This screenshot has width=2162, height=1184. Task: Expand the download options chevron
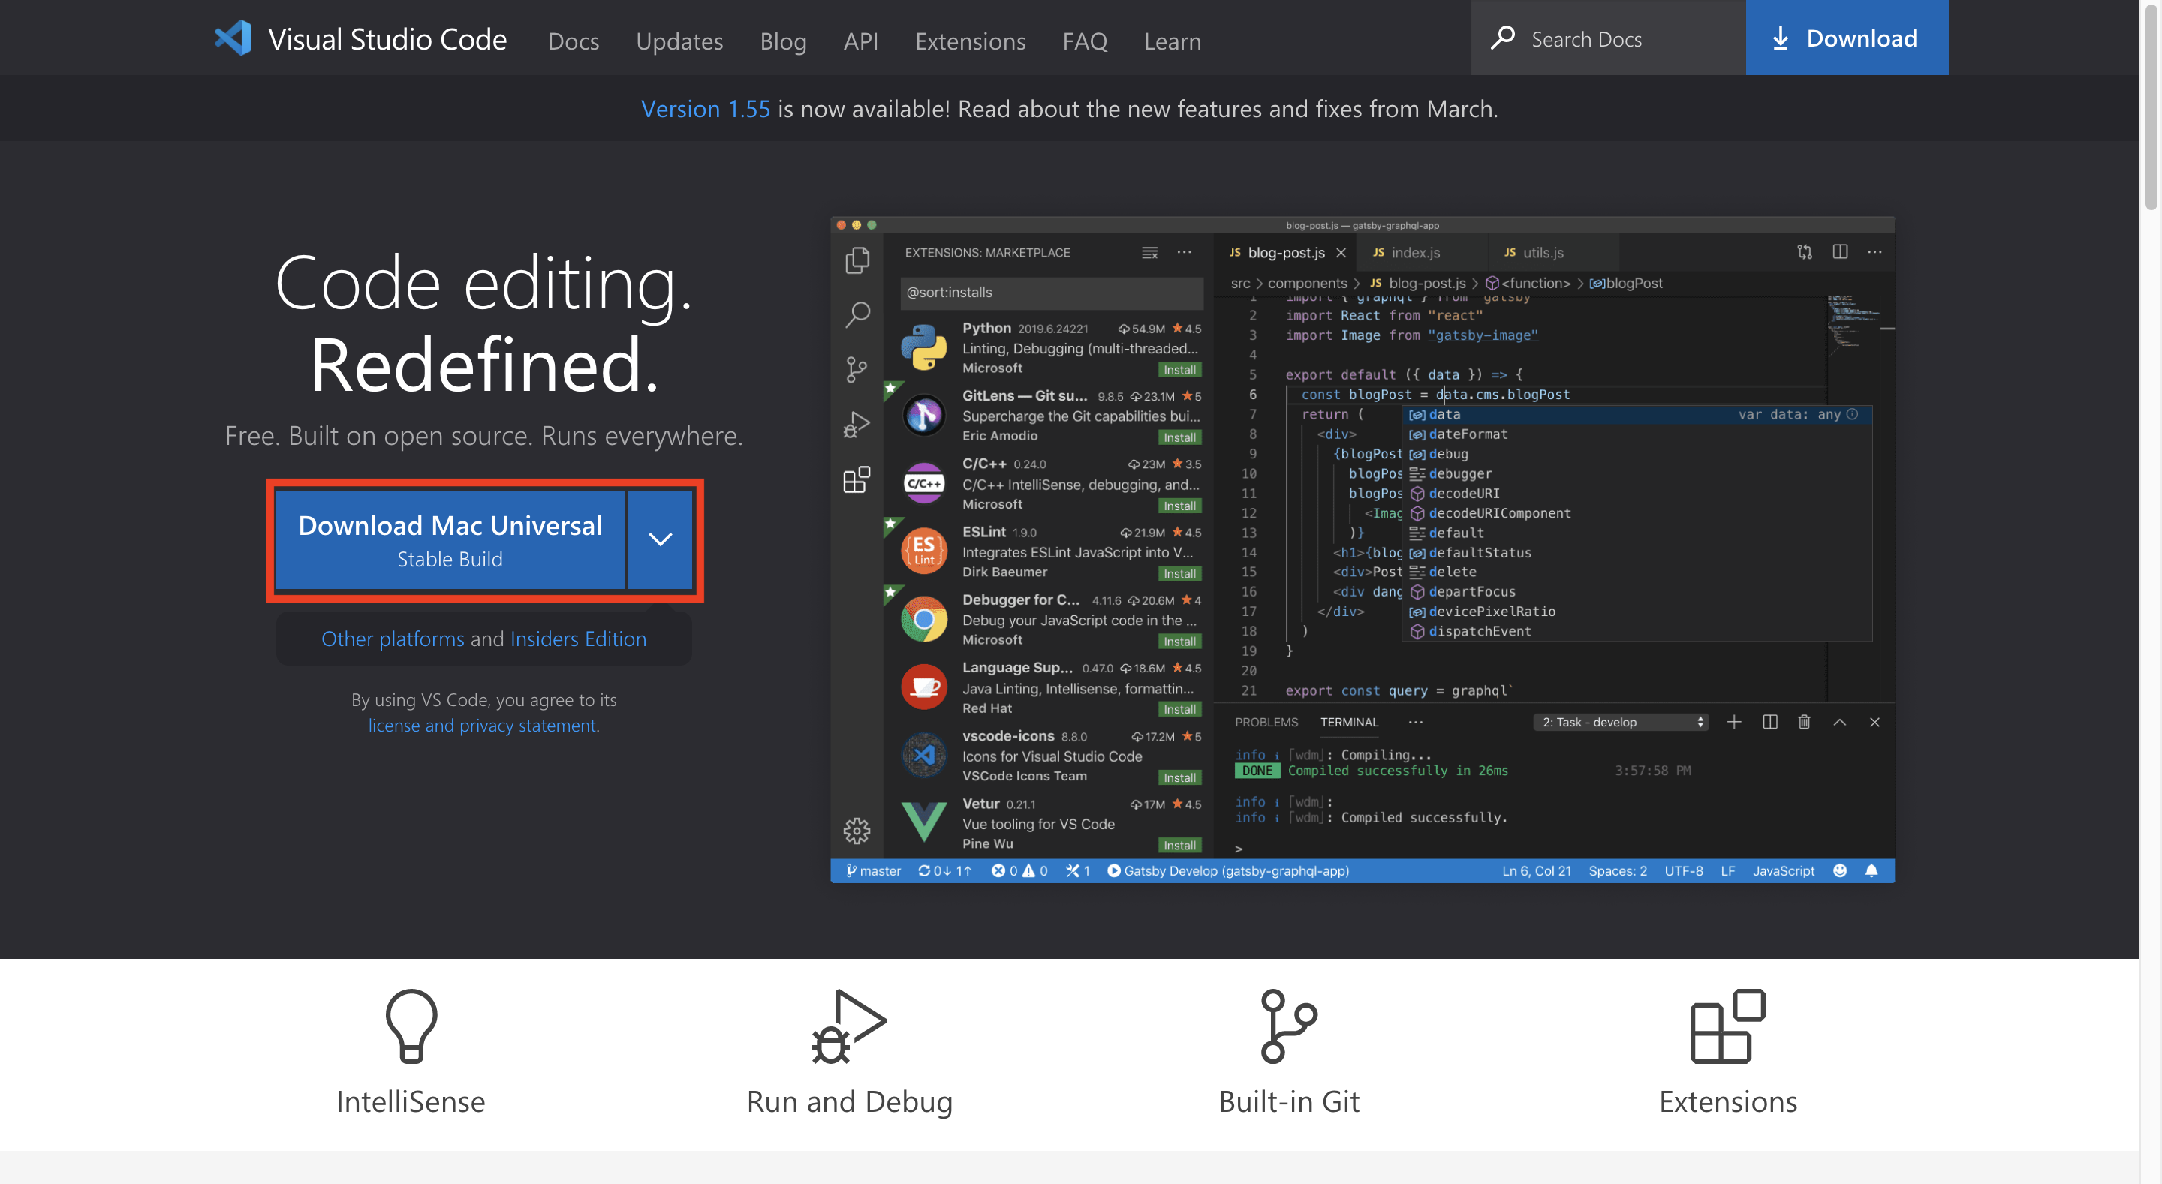pos(661,539)
